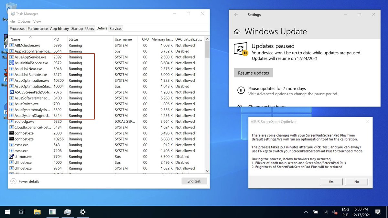
Task: Click End task button
Action: coord(194,181)
